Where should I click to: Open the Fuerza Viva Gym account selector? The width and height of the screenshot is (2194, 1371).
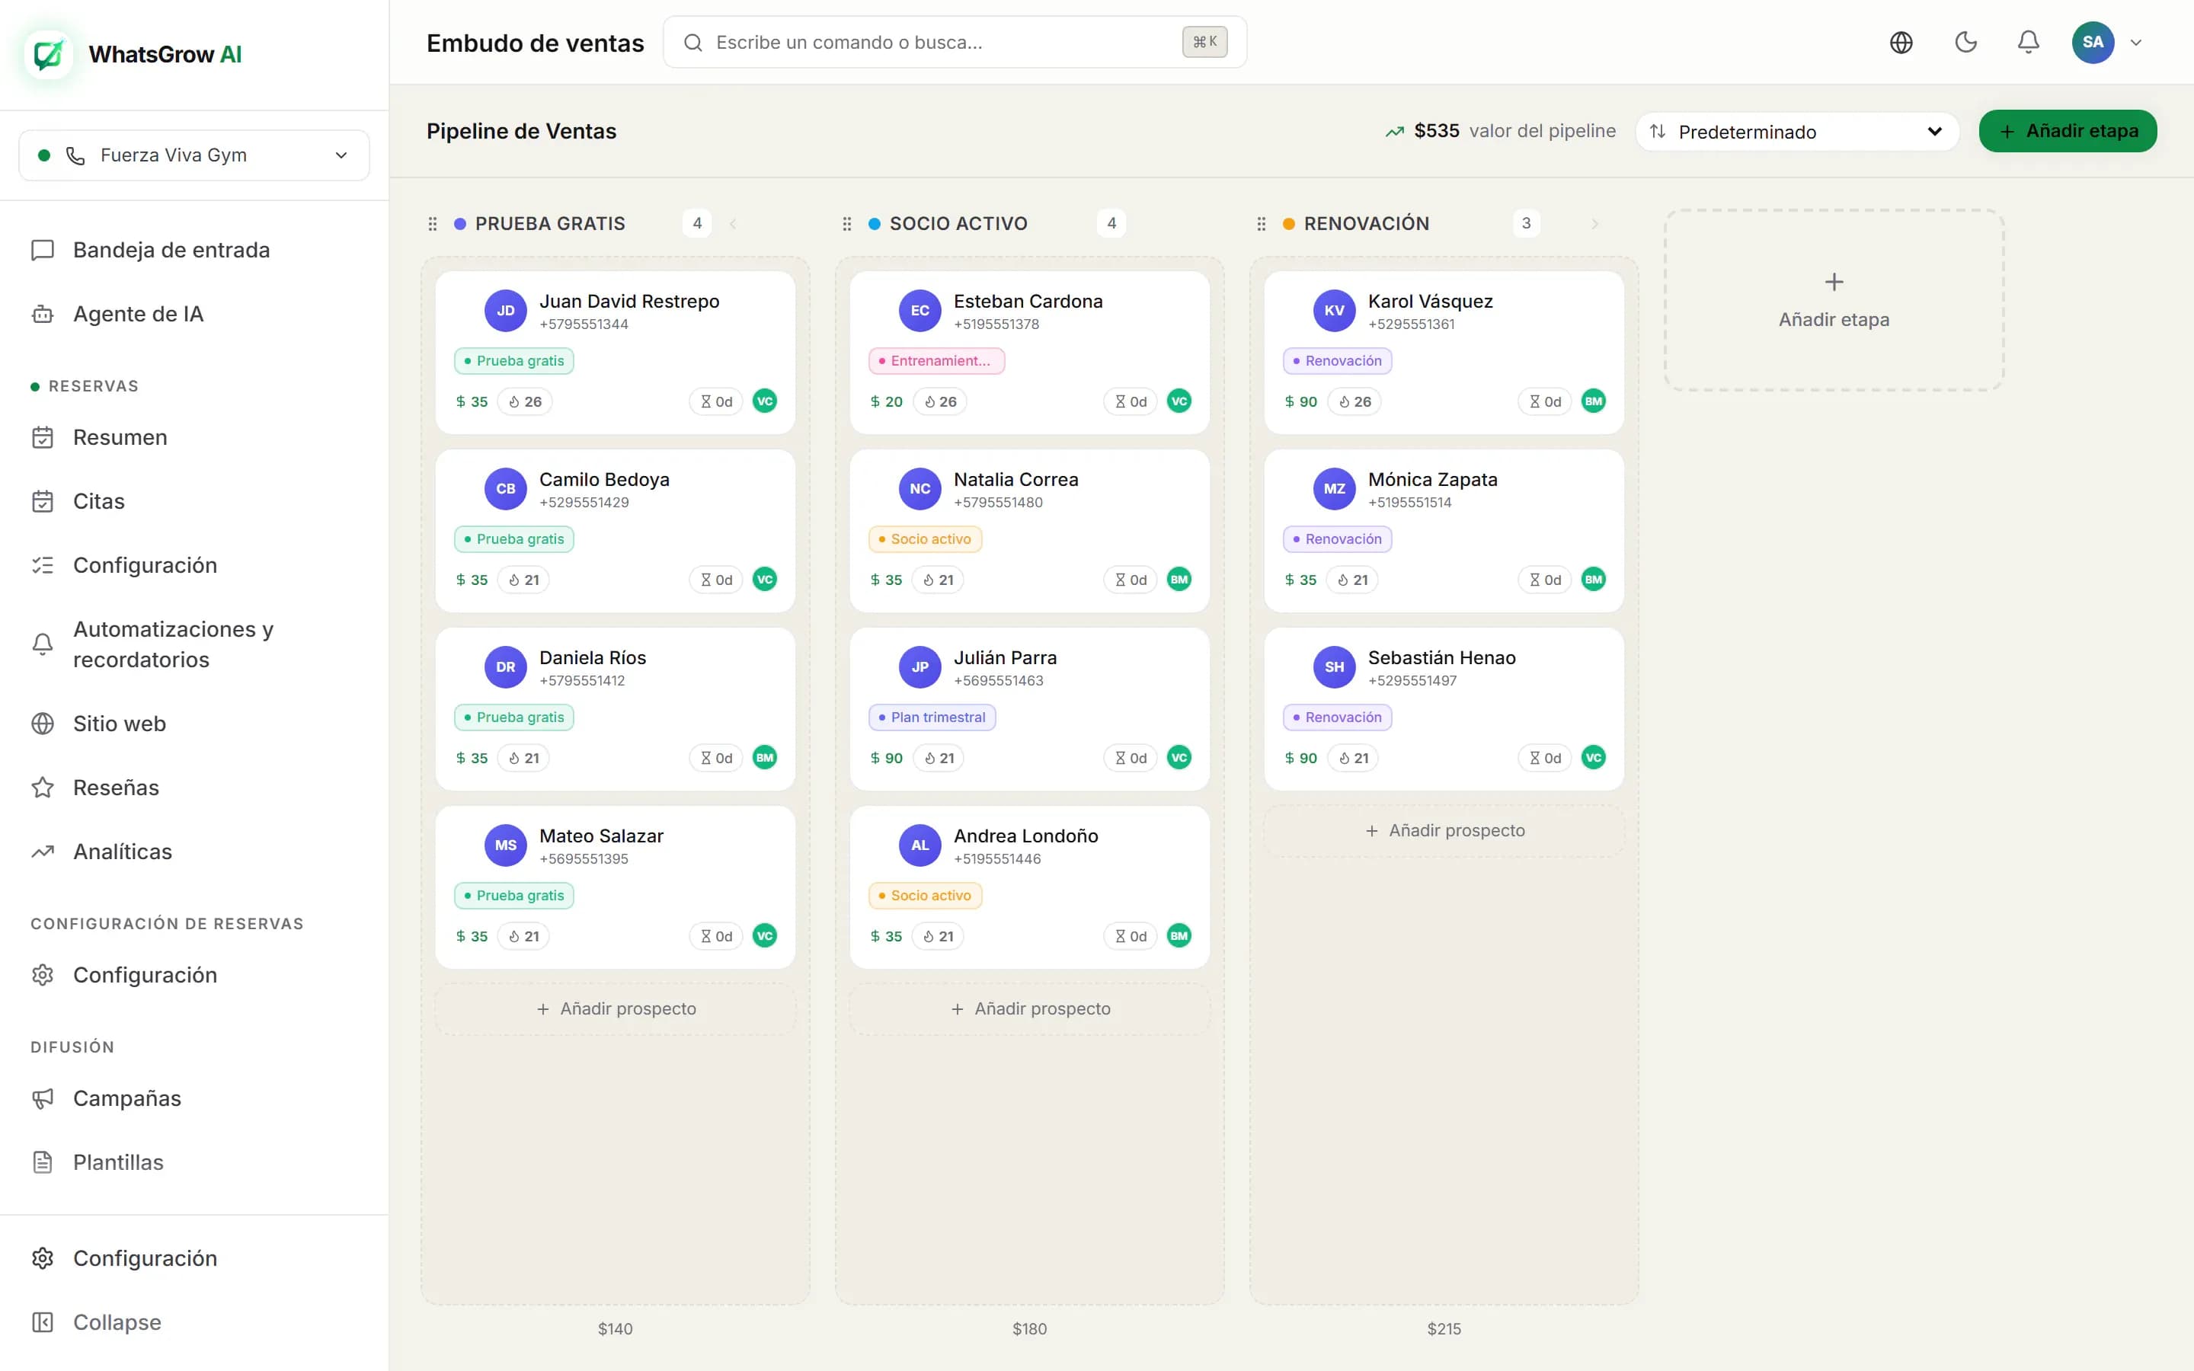coord(194,155)
